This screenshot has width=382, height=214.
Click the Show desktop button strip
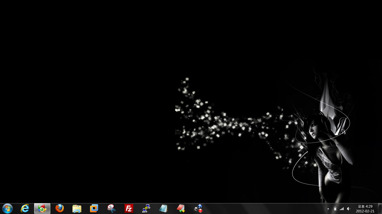(380, 209)
